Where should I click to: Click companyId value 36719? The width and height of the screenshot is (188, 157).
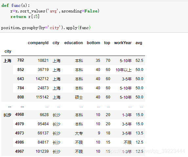(43, 70)
